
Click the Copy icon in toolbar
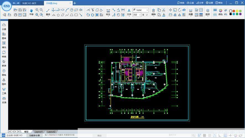[x=159, y=10]
